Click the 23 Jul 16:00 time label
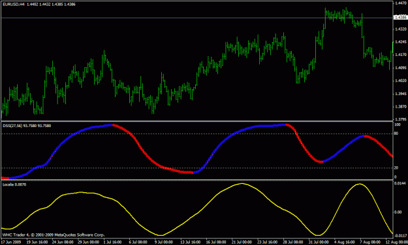408x245 pixels. click(x=267, y=242)
